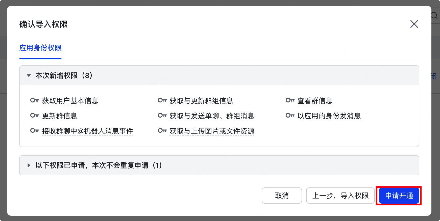
Task: Open the 获取与发送单聊、群组消息 permission link
Action: [x=212, y=116]
